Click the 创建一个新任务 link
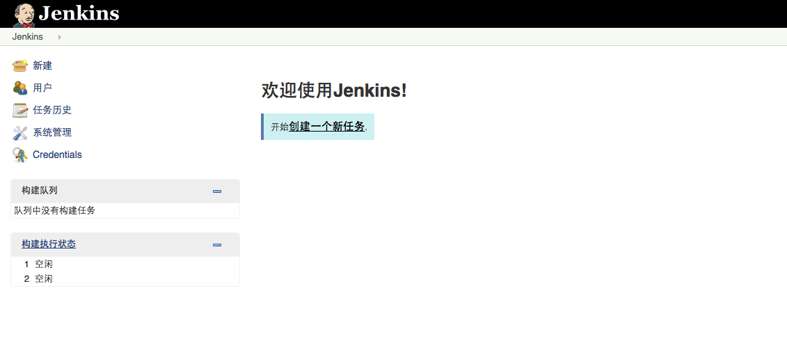Screen dimensions: 787x355 point(327,127)
